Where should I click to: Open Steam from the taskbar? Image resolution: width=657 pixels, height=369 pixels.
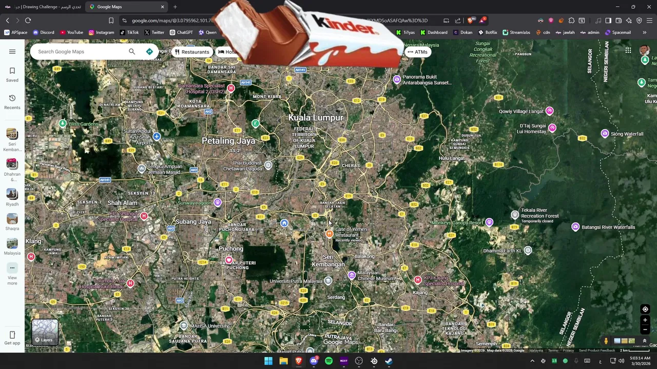(x=389, y=361)
